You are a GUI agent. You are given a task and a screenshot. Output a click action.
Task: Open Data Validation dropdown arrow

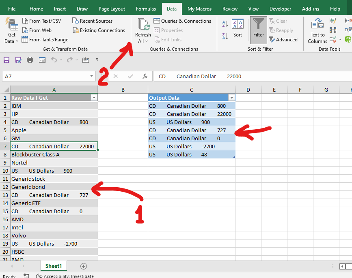pyautogui.click(x=340, y=40)
